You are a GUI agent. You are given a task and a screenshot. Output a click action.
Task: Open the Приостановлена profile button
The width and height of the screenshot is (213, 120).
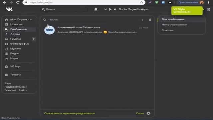tap(191, 2)
